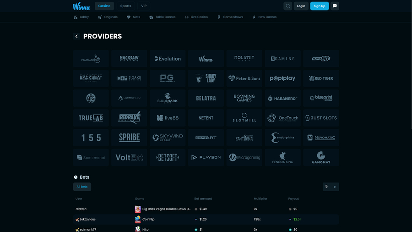Screen dimensions: 412x232
Task: Select the Evolution provider tile
Action: [168, 59]
